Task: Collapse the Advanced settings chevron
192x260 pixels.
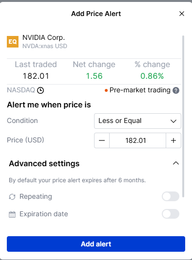Action: [176, 163]
